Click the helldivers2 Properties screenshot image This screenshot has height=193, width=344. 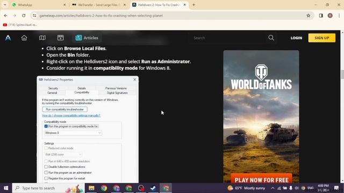coord(88,129)
